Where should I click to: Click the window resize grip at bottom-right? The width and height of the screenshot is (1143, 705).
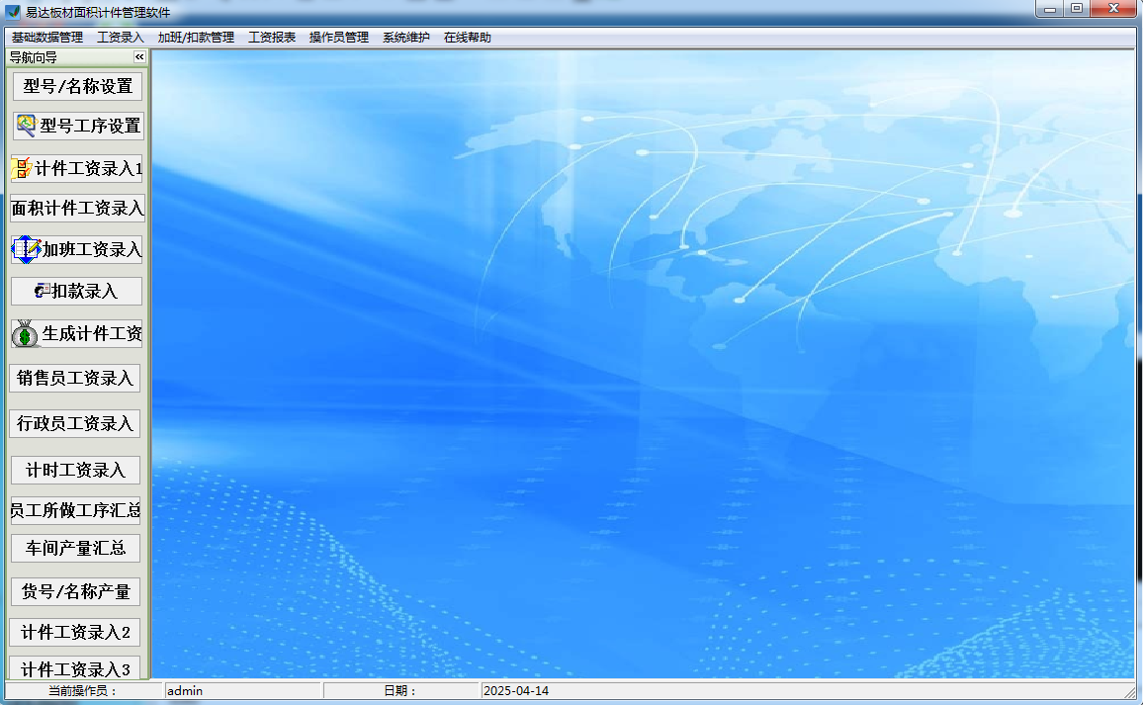1130,692
